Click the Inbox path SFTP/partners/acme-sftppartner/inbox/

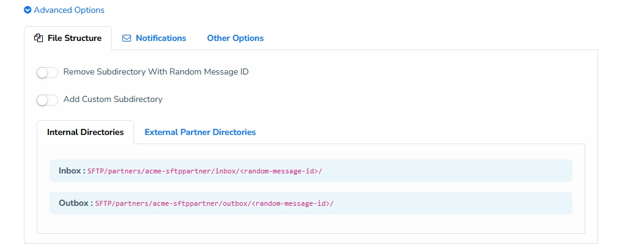(x=205, y=171)
